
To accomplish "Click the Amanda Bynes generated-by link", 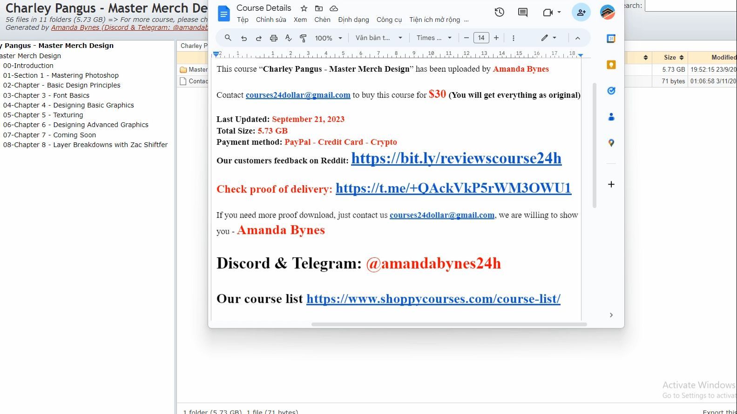I will [129, 27].
